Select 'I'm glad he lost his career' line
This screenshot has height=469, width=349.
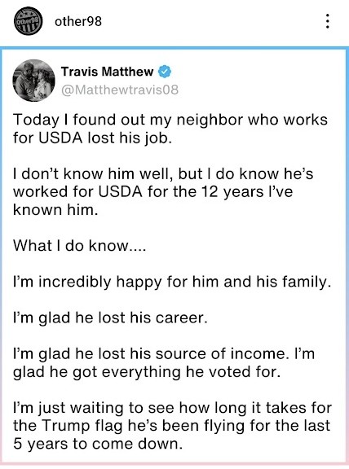click(110, 318)
